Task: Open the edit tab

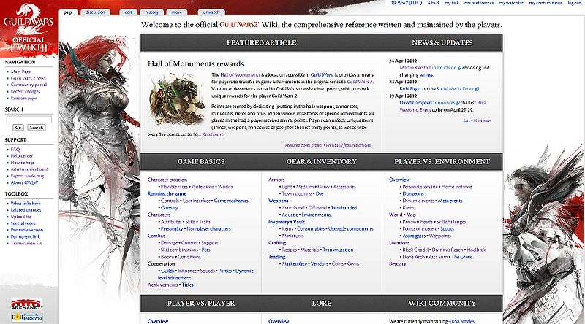Action: [x=129, y=12]
